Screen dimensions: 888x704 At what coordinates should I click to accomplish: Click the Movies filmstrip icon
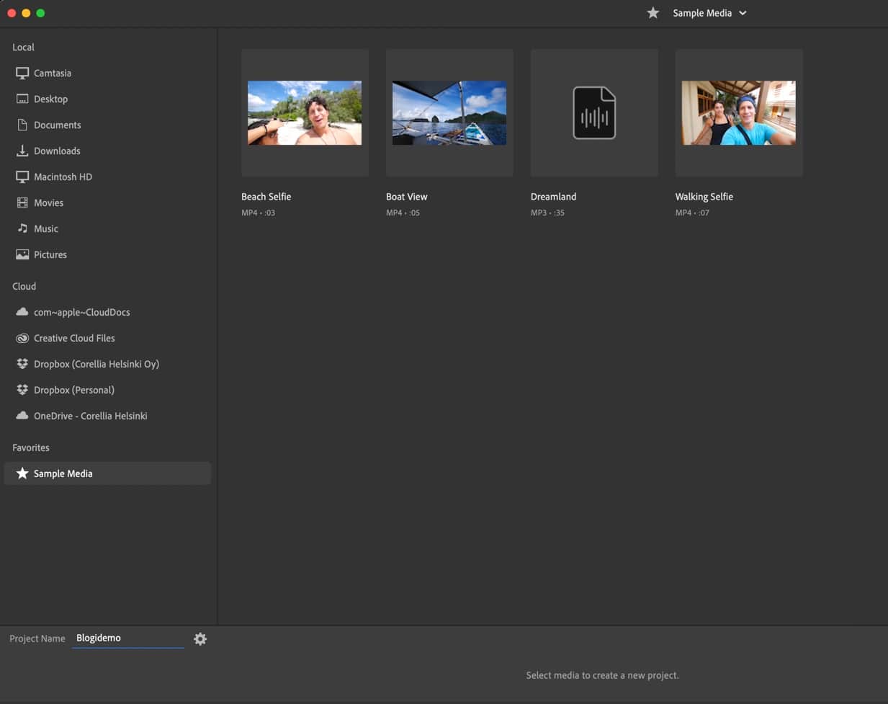[x=22, y=202]
